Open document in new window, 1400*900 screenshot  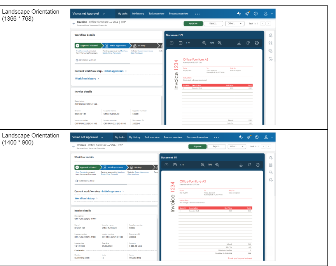tap(249, 165)
